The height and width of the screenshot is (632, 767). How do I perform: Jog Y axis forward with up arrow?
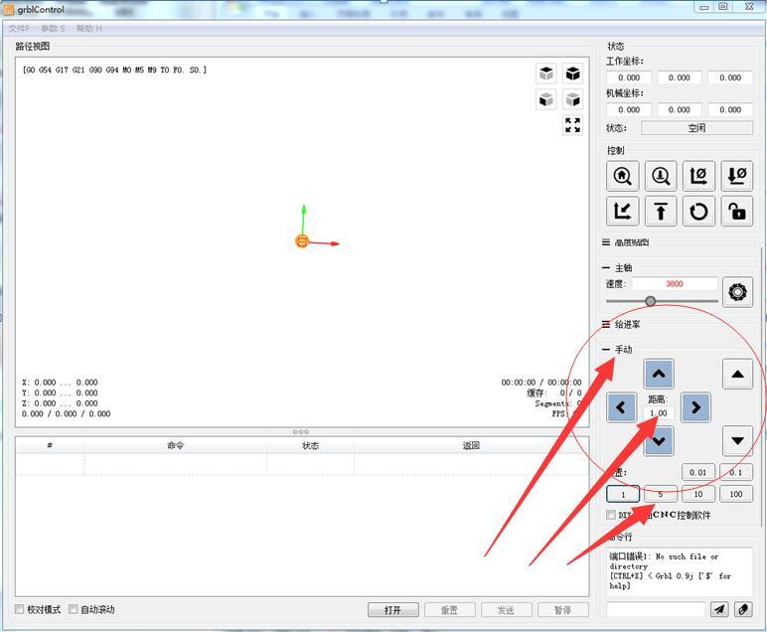[x=658, y=374]
